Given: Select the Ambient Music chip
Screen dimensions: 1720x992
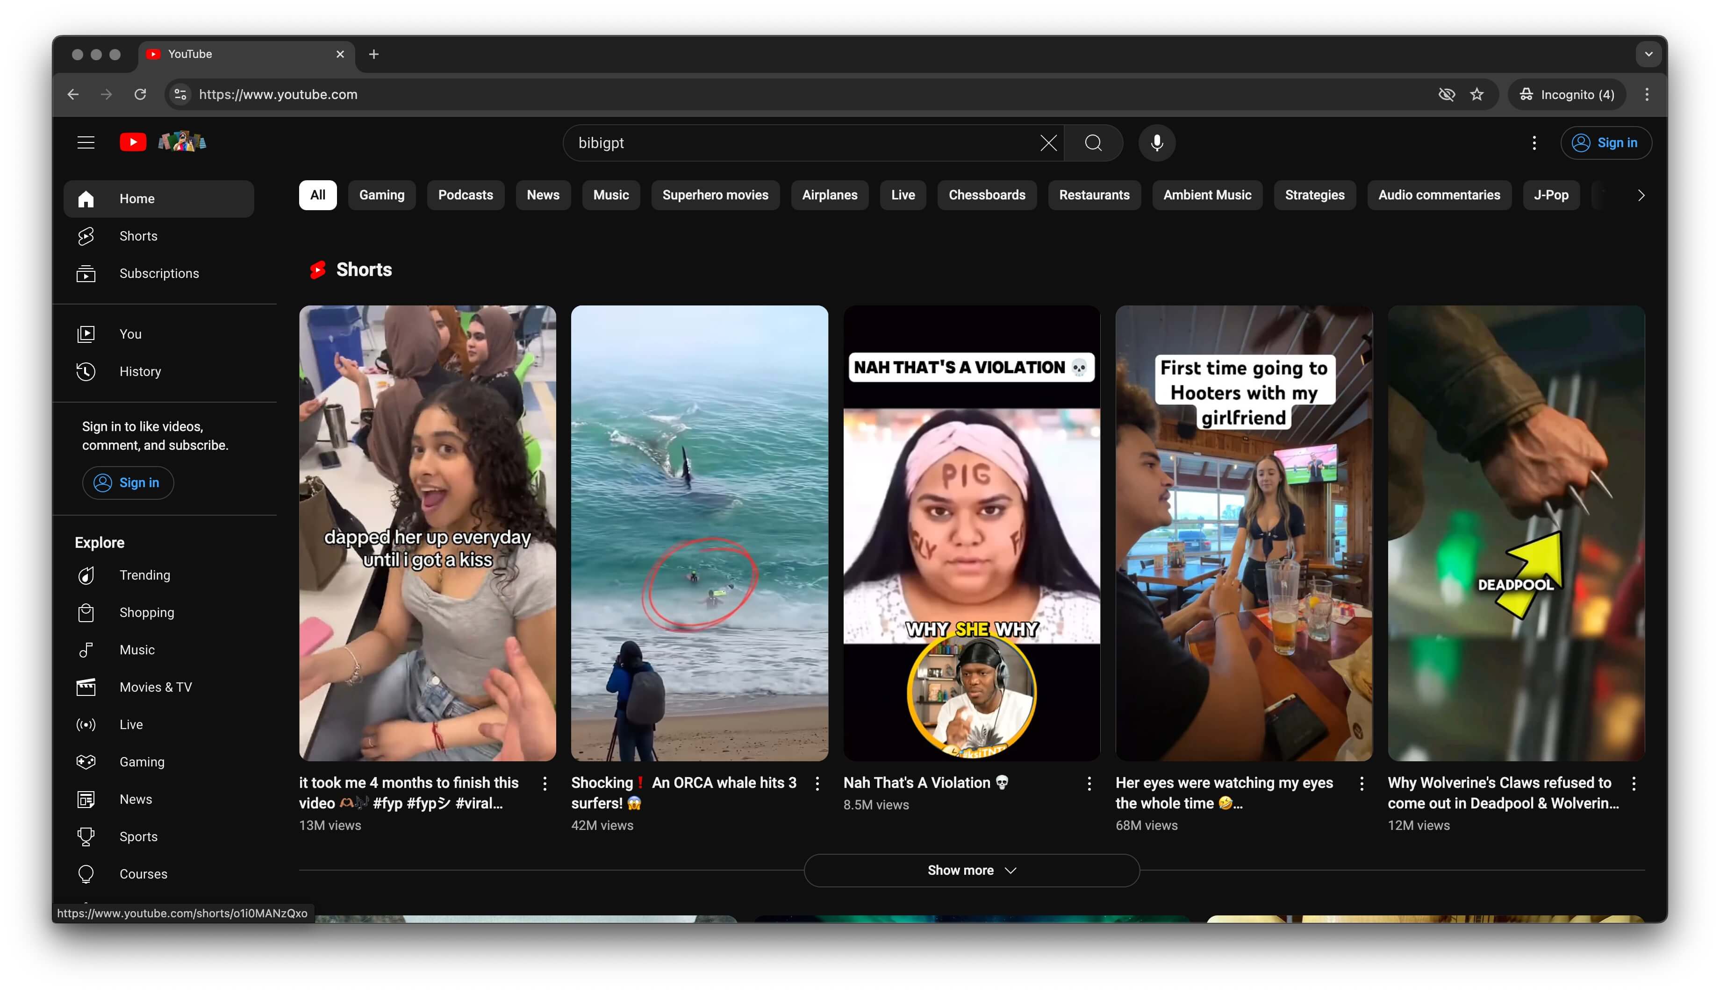Looking at the screenshot, I should [1206, 195].
